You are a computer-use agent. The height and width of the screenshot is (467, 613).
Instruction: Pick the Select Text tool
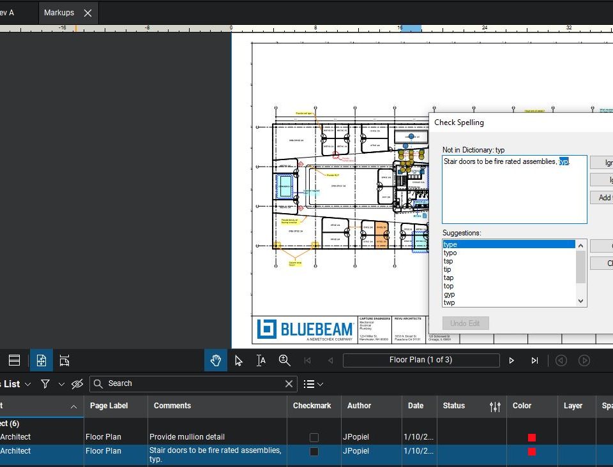(x=261, y=360)
